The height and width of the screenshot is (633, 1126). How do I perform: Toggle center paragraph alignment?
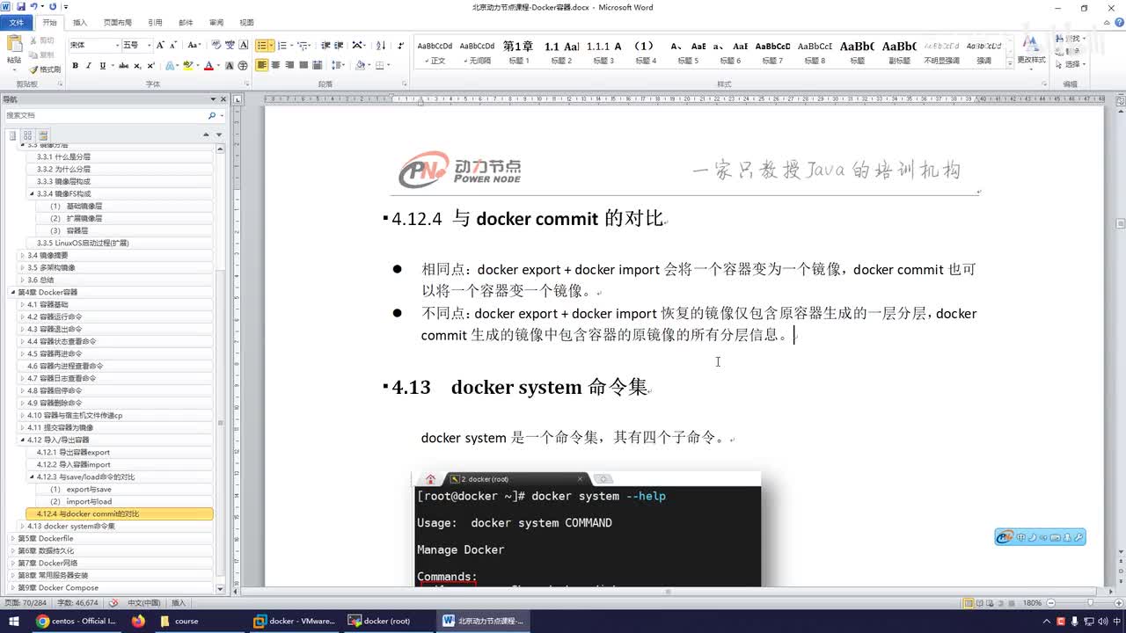pos(276,65)
